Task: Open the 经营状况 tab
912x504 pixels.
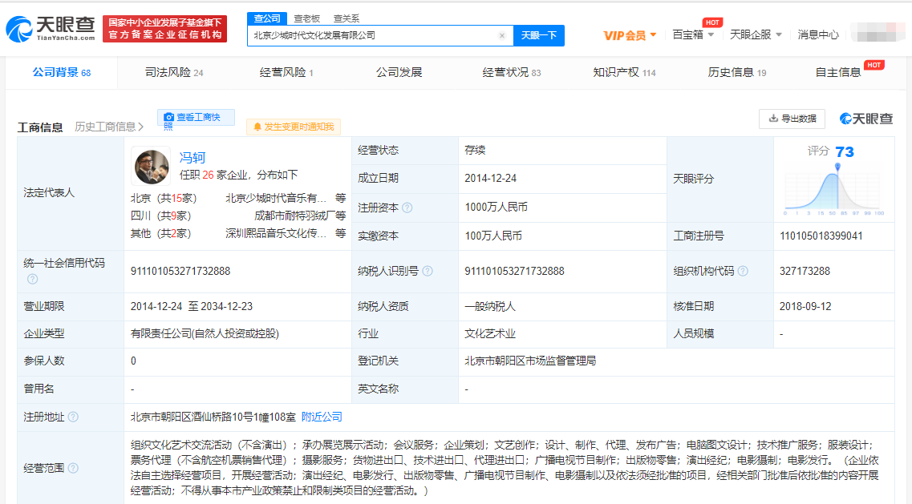Action: point(511,73)
